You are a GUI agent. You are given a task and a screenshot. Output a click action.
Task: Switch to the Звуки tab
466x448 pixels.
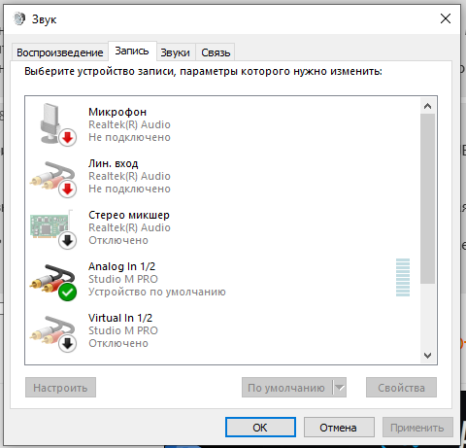175,52
